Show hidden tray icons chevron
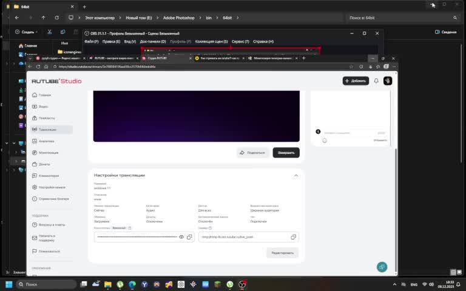466x291 pixels. pyautogui.click(x=394, y=284)
